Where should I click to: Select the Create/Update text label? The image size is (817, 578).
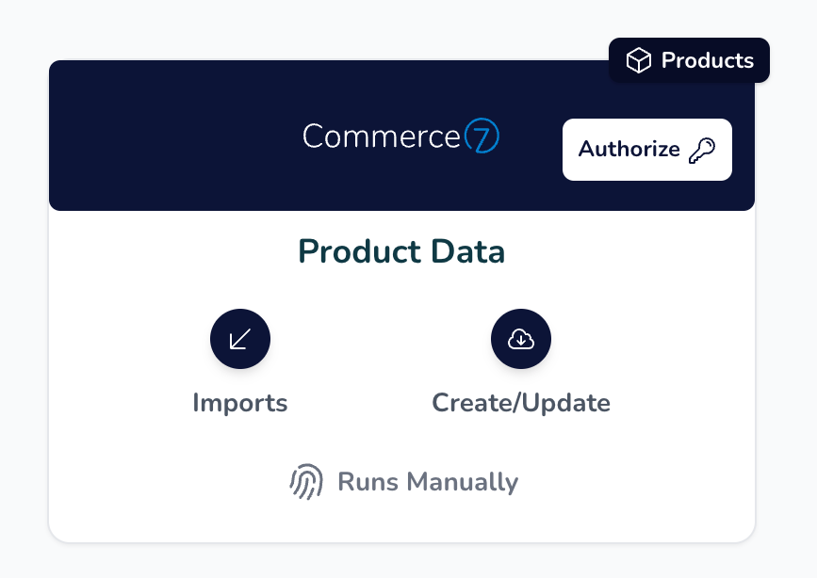coord(521,403)
